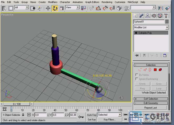
Task: Open the selection filter All dropdown
Action: [27, 8]
